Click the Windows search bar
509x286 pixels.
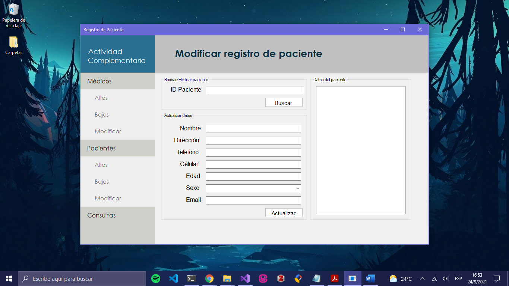[82, 278]
